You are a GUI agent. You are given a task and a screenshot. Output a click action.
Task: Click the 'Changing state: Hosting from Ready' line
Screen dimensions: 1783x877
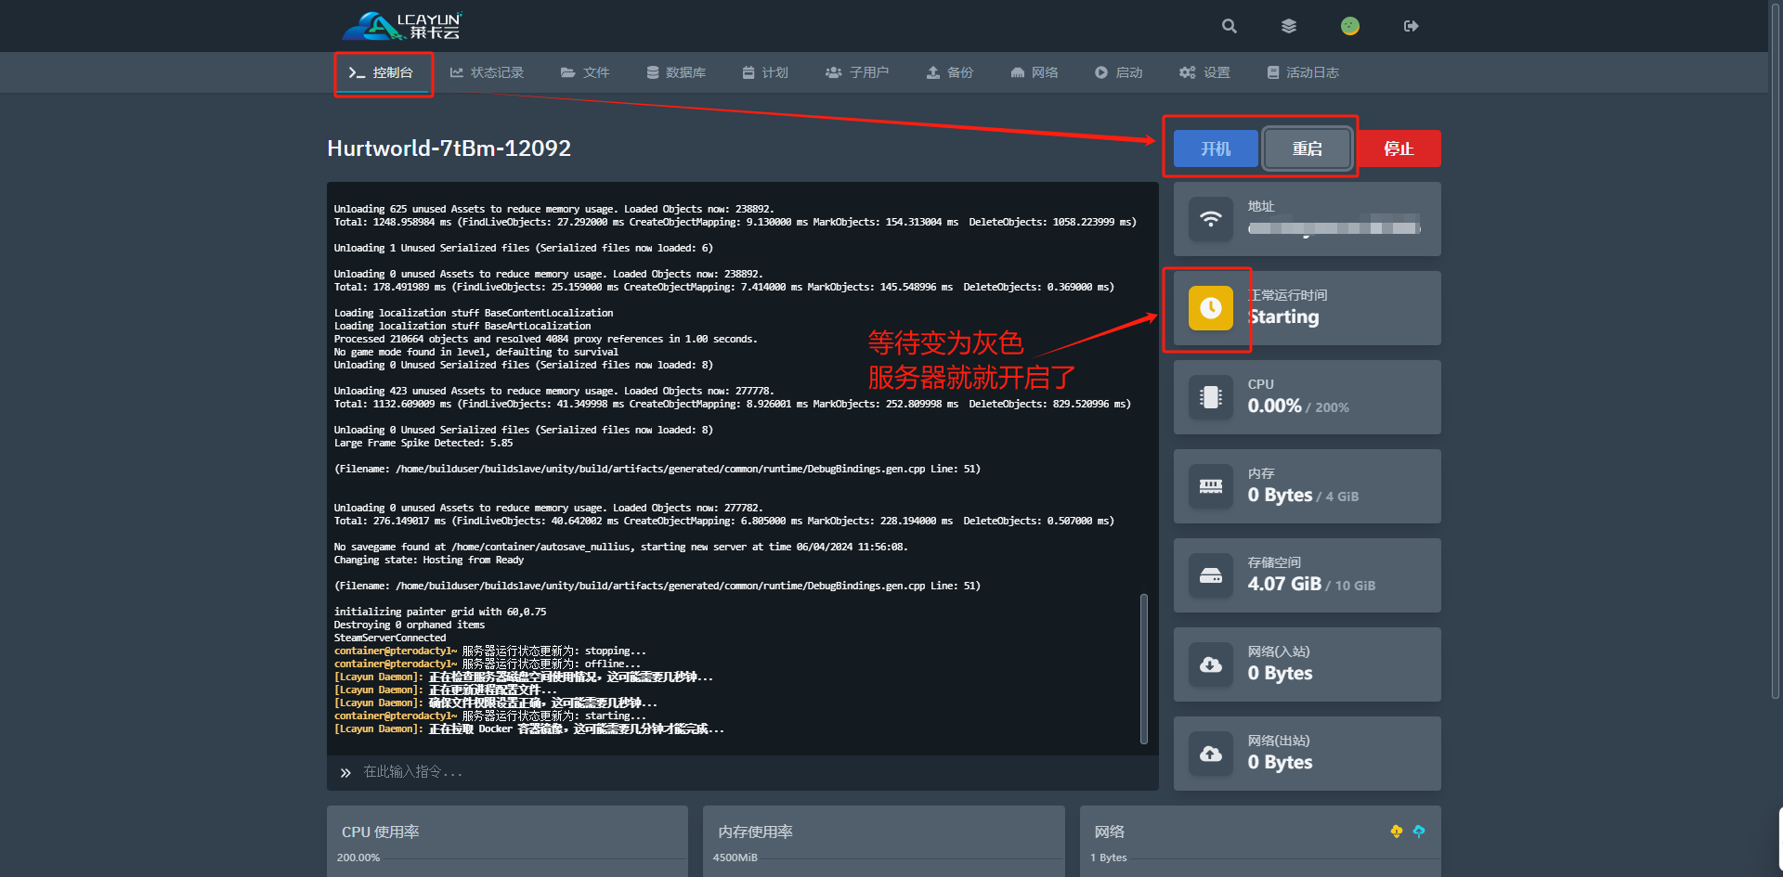(x=429, y=560)
